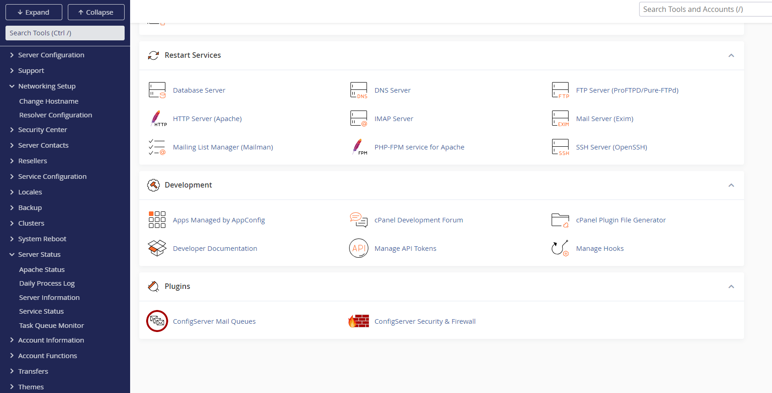The height and width of the screenshot is (393, 772).
Task: Click the ConfigServer Security & Firewall icon
Action: (359, 321)
